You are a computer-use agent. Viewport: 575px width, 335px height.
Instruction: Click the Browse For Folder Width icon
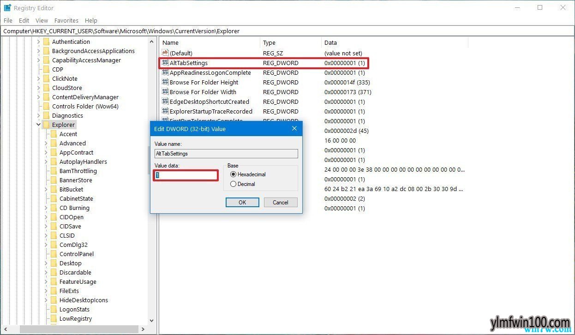165,92
